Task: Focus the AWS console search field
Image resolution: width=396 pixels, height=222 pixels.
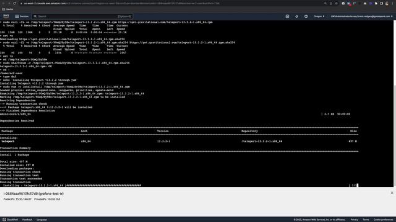Action: [83, 17]
